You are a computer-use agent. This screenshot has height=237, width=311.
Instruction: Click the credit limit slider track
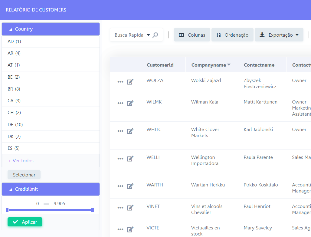pyautogui.click(x=50, y=210)
